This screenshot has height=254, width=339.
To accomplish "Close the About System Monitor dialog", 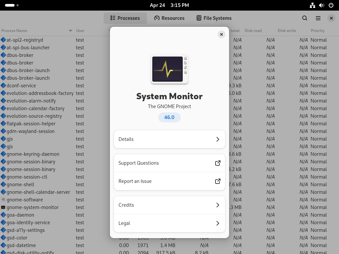I will (221, 34).
